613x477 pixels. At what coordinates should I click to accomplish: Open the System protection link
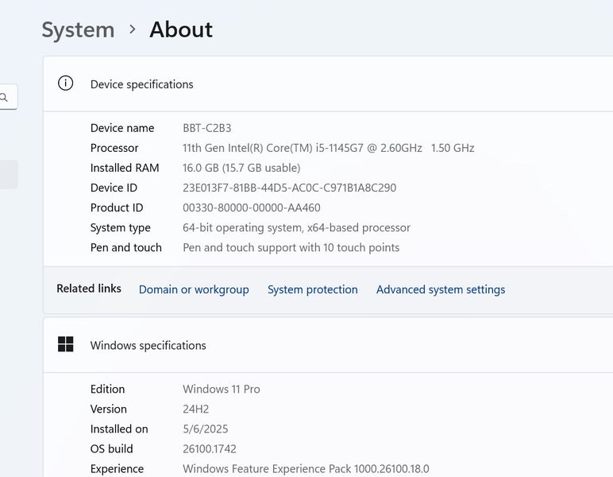[312, 289]
